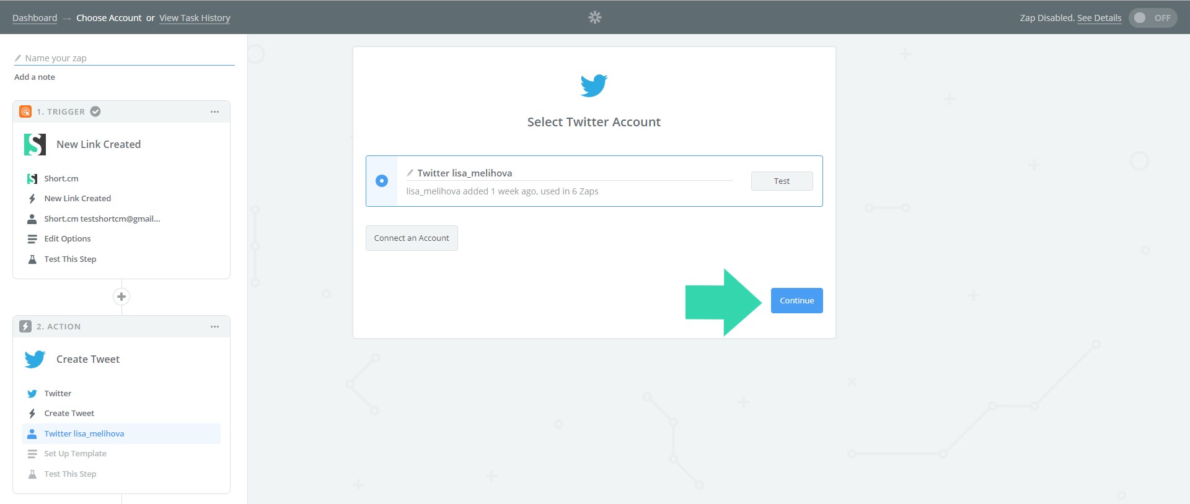Test the Twitter account connection

click(782, 181)
